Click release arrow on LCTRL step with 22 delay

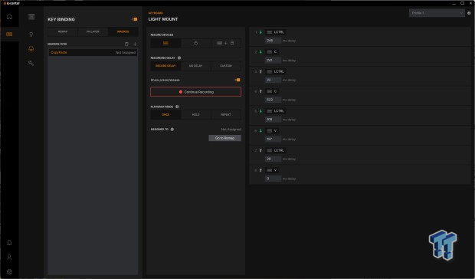260,71
